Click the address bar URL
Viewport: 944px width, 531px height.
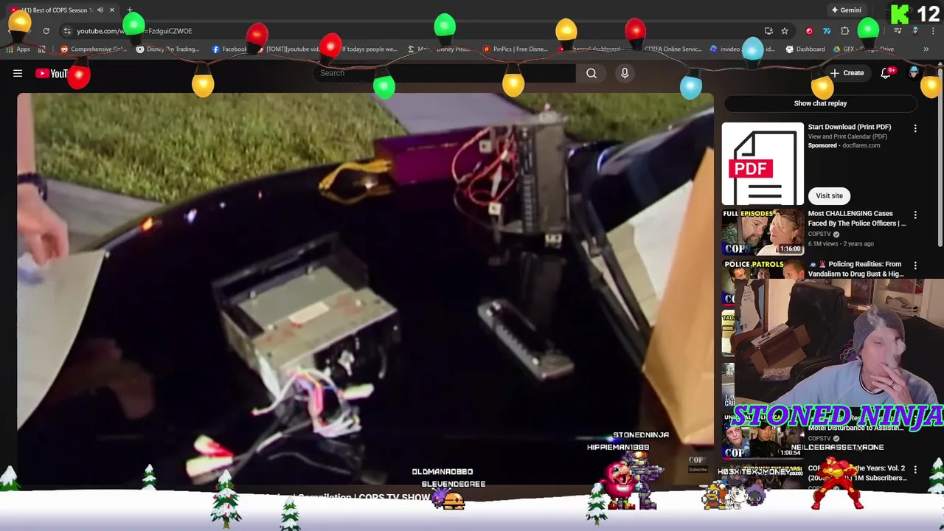134,31
